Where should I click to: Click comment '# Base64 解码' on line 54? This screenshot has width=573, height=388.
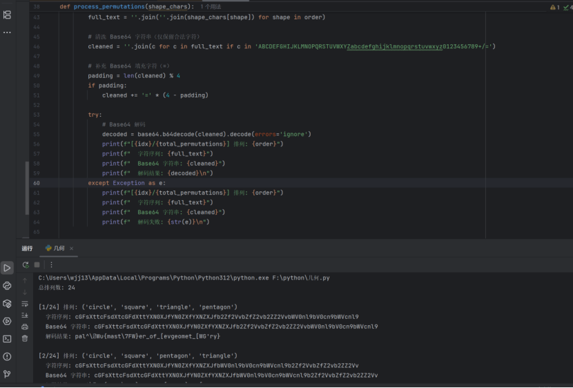(124, 124)
